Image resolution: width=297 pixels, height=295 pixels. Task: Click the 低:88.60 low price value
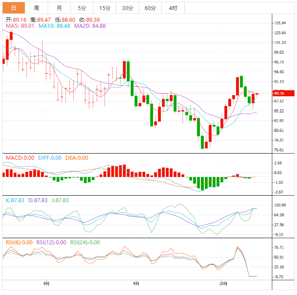pyautogui.click(x=65, y=20)
